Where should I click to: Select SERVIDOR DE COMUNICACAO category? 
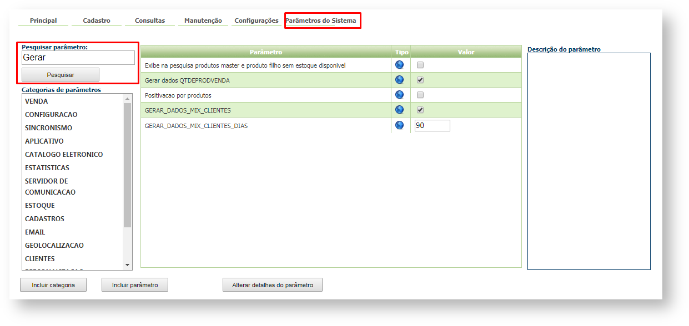click(x=50, y=187)
